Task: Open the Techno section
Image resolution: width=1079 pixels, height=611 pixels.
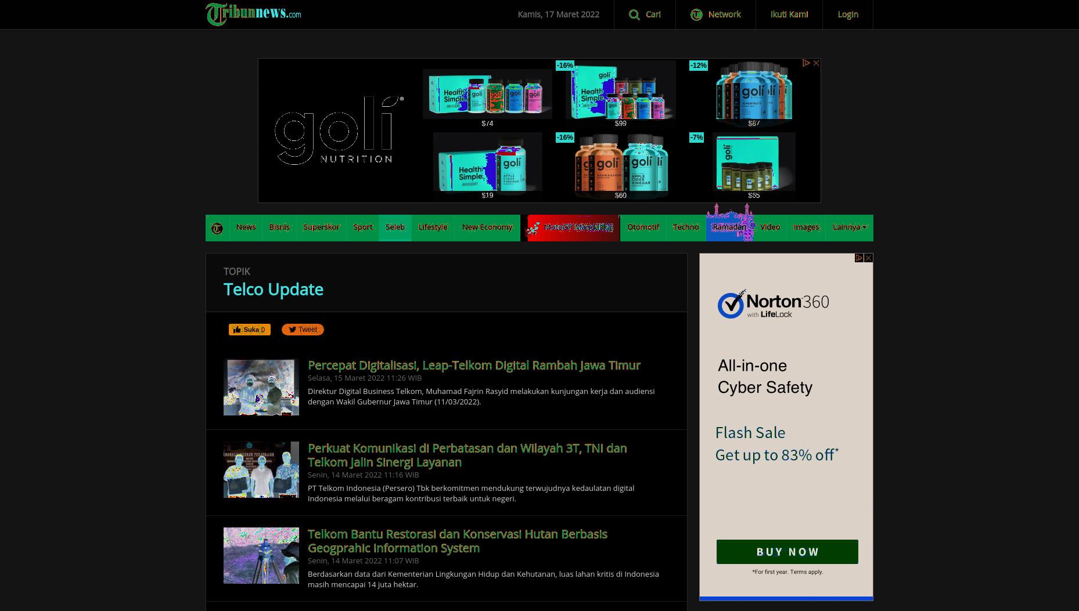Action: click(x=685, y=227)
